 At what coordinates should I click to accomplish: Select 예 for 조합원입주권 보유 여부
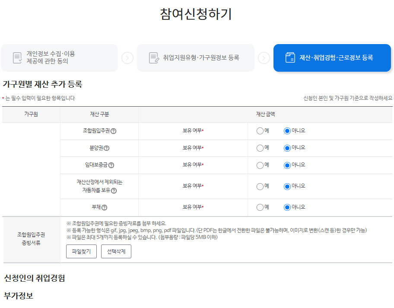tap(260, 131)
